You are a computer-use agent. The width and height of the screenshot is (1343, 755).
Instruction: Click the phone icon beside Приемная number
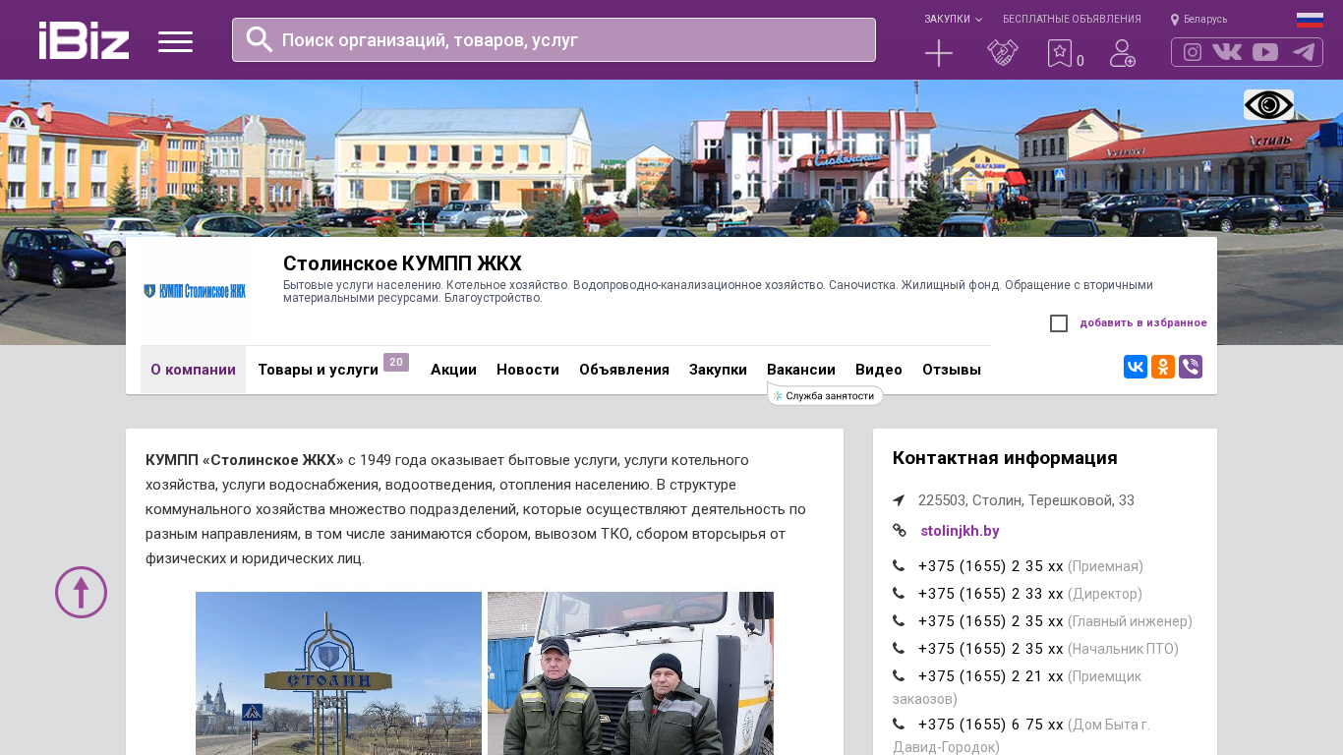tap(899, 566)
